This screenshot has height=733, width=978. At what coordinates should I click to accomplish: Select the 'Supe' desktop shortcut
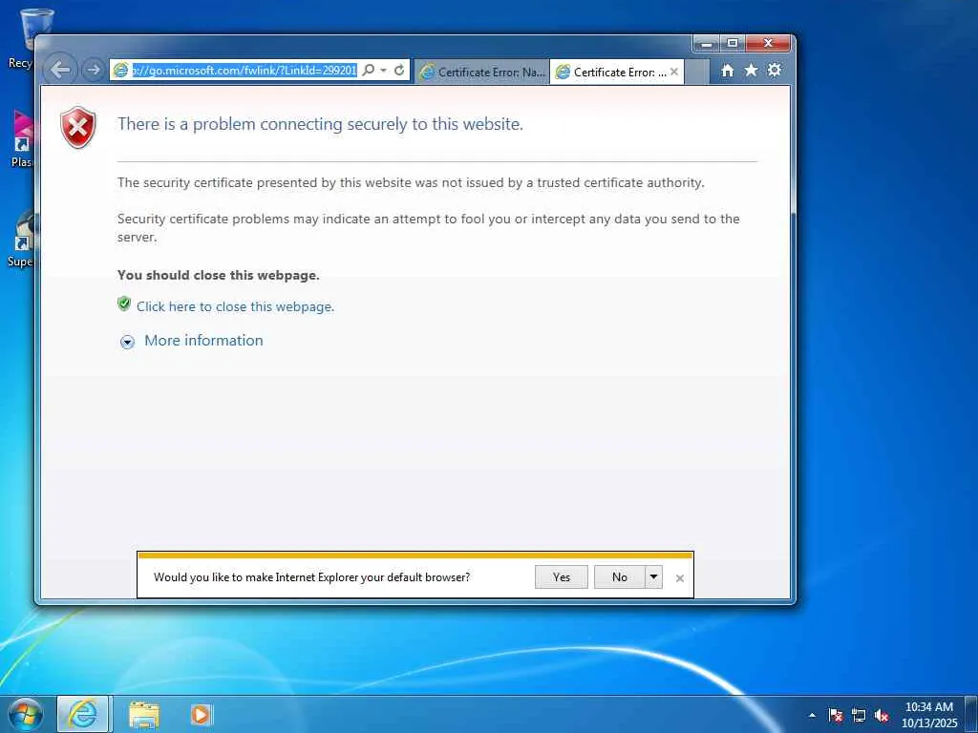tap(21, 239)
